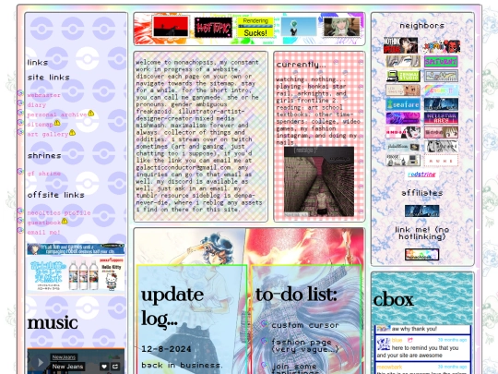Screen dimensions: 498x374
Task: Open the Zenmai Studio neighbor button
Action: point(403,76)
